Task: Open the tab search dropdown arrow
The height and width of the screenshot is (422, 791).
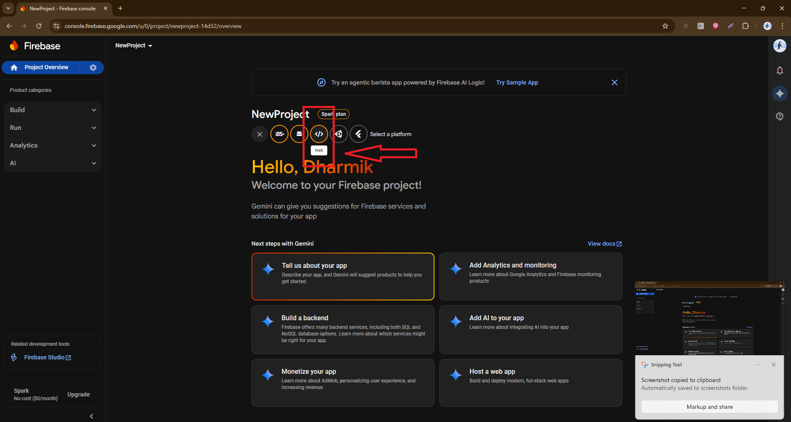Action: [x=8, y=8]
